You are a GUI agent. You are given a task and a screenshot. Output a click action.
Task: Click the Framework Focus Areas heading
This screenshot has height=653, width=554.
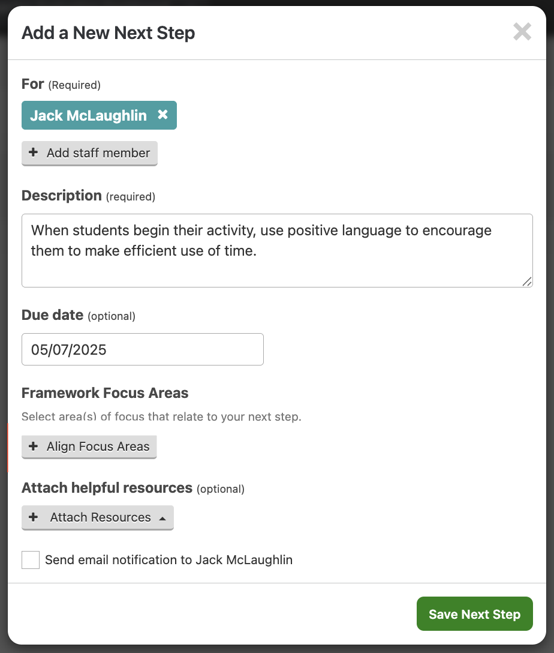(105, 393)
